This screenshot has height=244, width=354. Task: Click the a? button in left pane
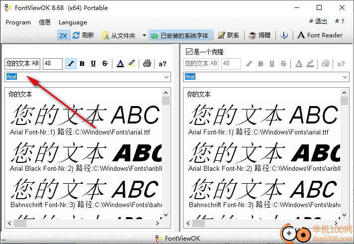(162, 64)
